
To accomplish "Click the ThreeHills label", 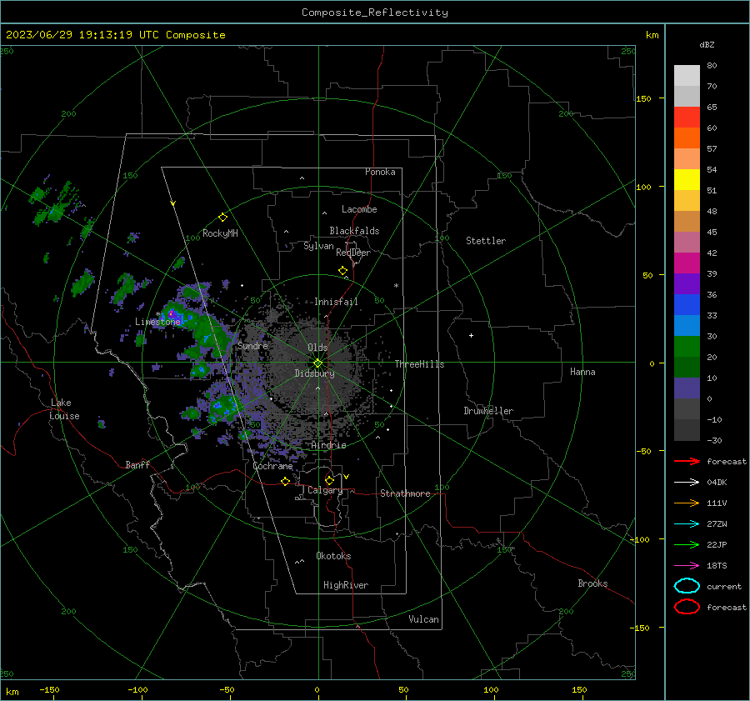I will click(x=419, y=364).
